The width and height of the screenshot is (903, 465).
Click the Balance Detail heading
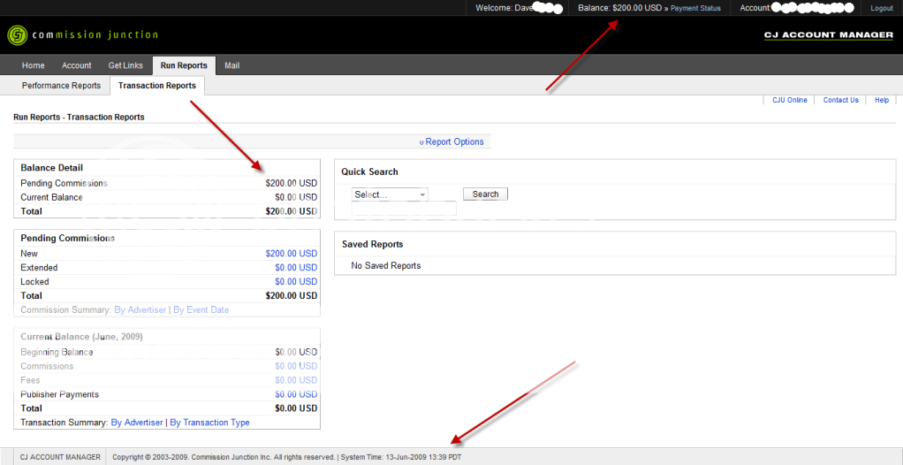[52, 168]
